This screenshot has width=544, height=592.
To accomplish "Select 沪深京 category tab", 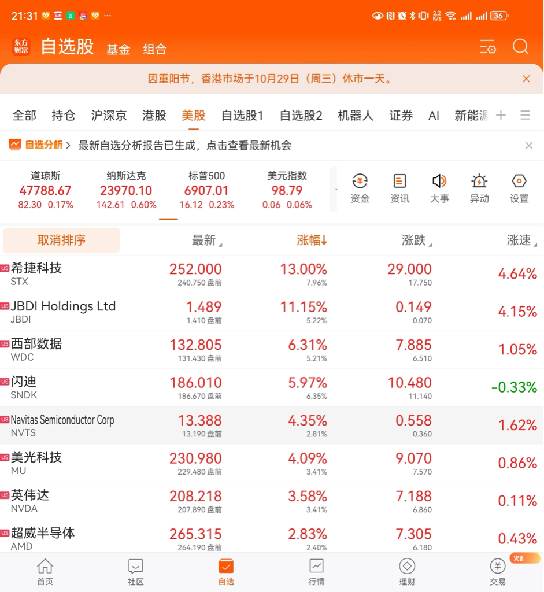I will (x=109, y=115).
